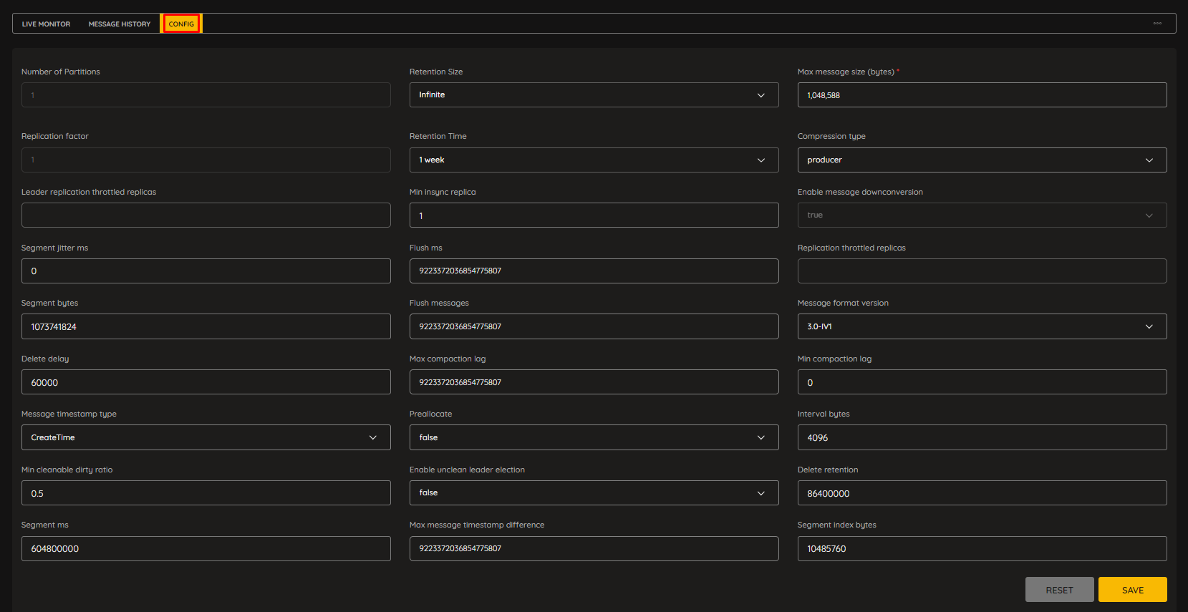Click the Replication factor field
Viewport: 1188px width, 612px height.
click(206, 160)
